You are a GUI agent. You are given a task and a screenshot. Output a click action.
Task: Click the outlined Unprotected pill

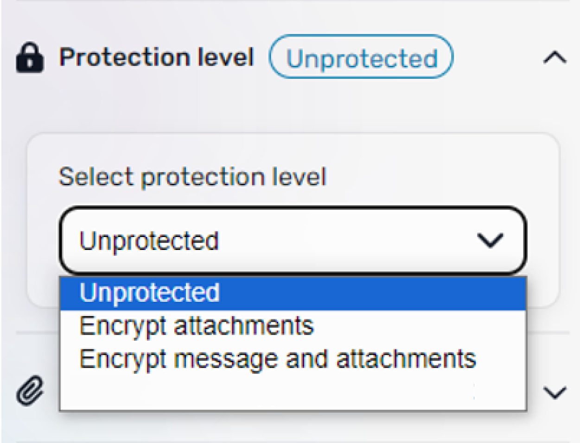363,57
